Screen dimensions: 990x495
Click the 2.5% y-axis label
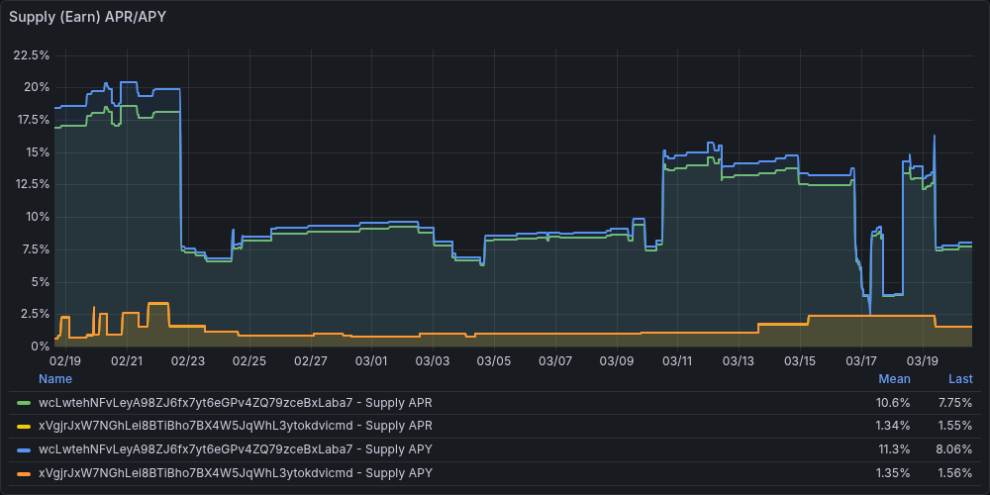pos(36,314)
